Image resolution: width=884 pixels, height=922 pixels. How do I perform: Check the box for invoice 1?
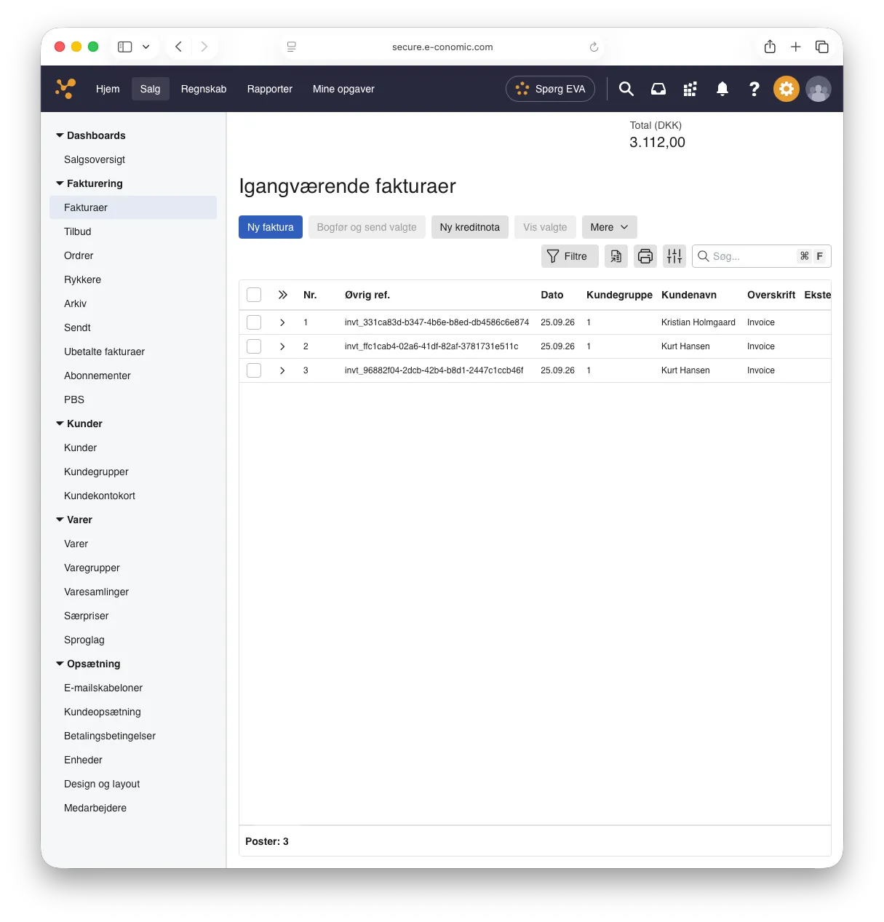[x=254, y=322]
